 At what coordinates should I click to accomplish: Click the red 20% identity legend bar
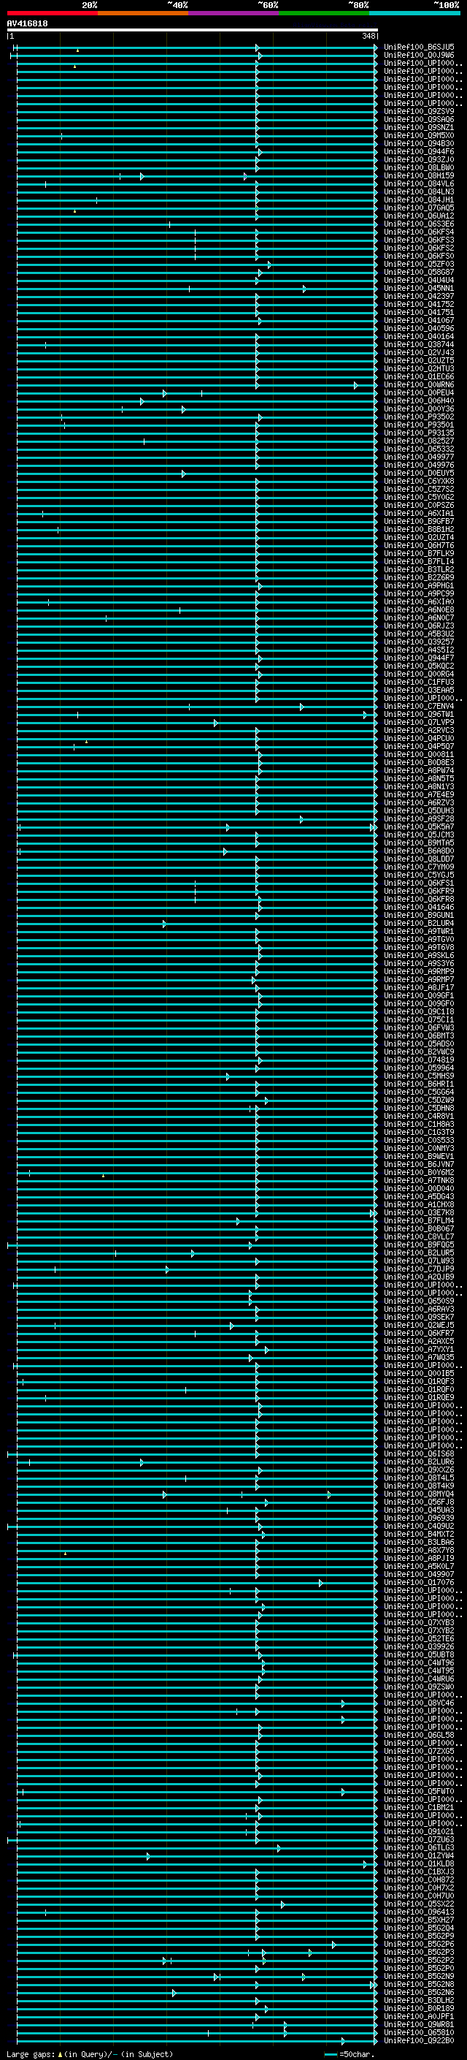pyautogui.click(x=52, y=14)
